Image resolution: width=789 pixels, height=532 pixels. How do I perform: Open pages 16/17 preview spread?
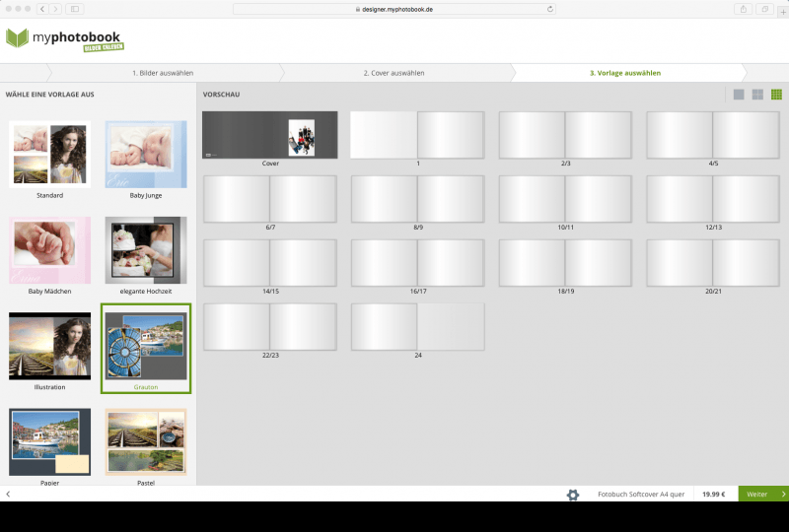click(417, 262)
